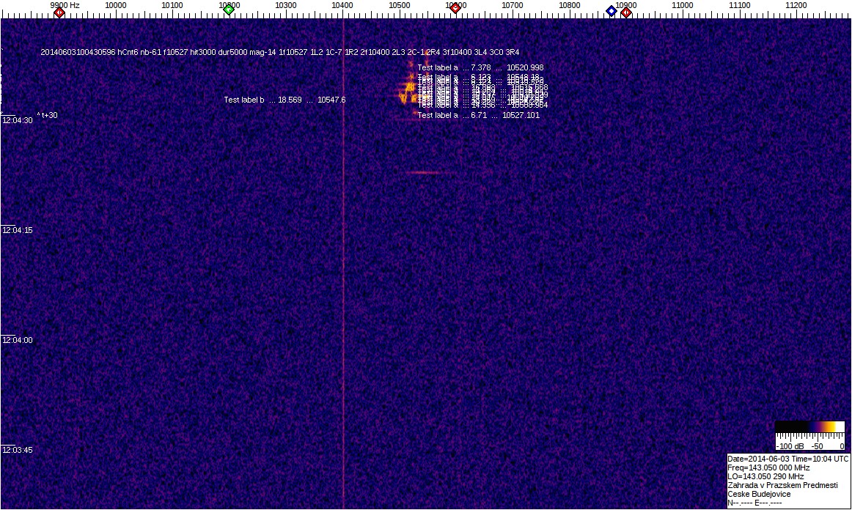The width and height of the screenshot is (852, 510).
Task: Click the blue diamond frequency marker
Action: pyautogui.click(x=612, y=10)
